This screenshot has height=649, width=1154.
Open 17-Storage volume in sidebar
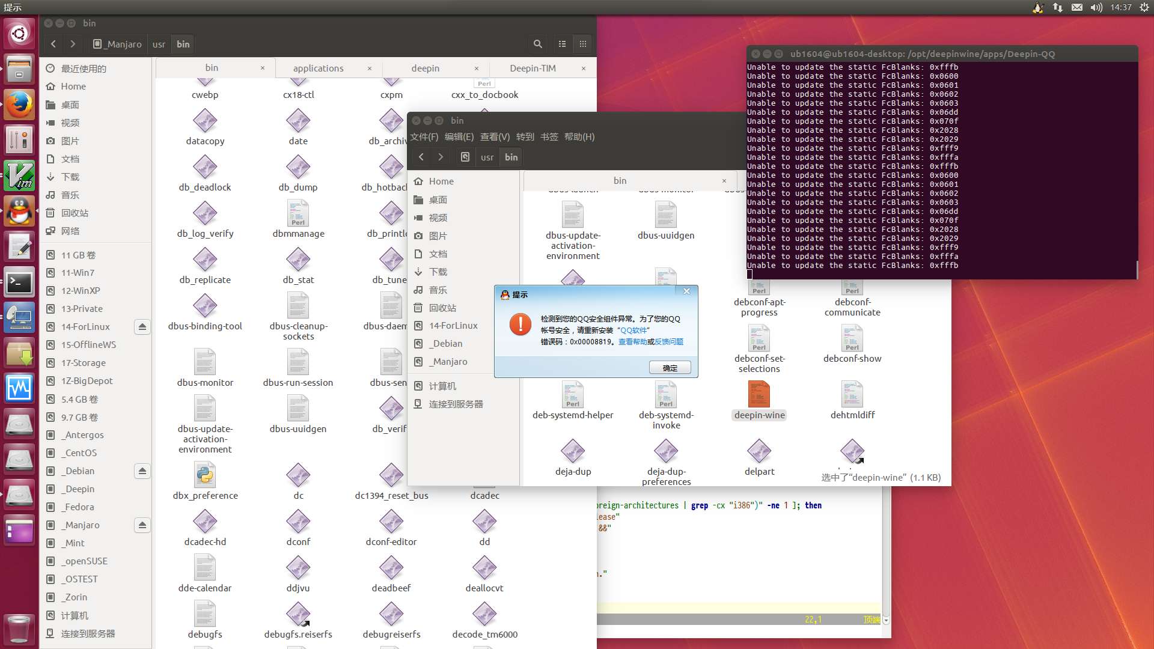click(96, 362)
